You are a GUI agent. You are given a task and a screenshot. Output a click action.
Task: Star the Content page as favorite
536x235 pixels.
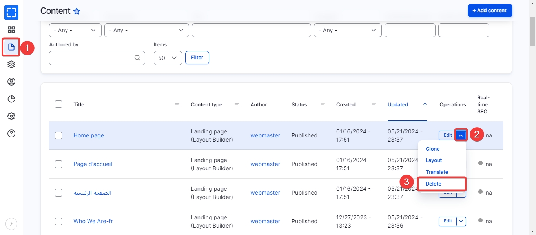click(77, 11)
